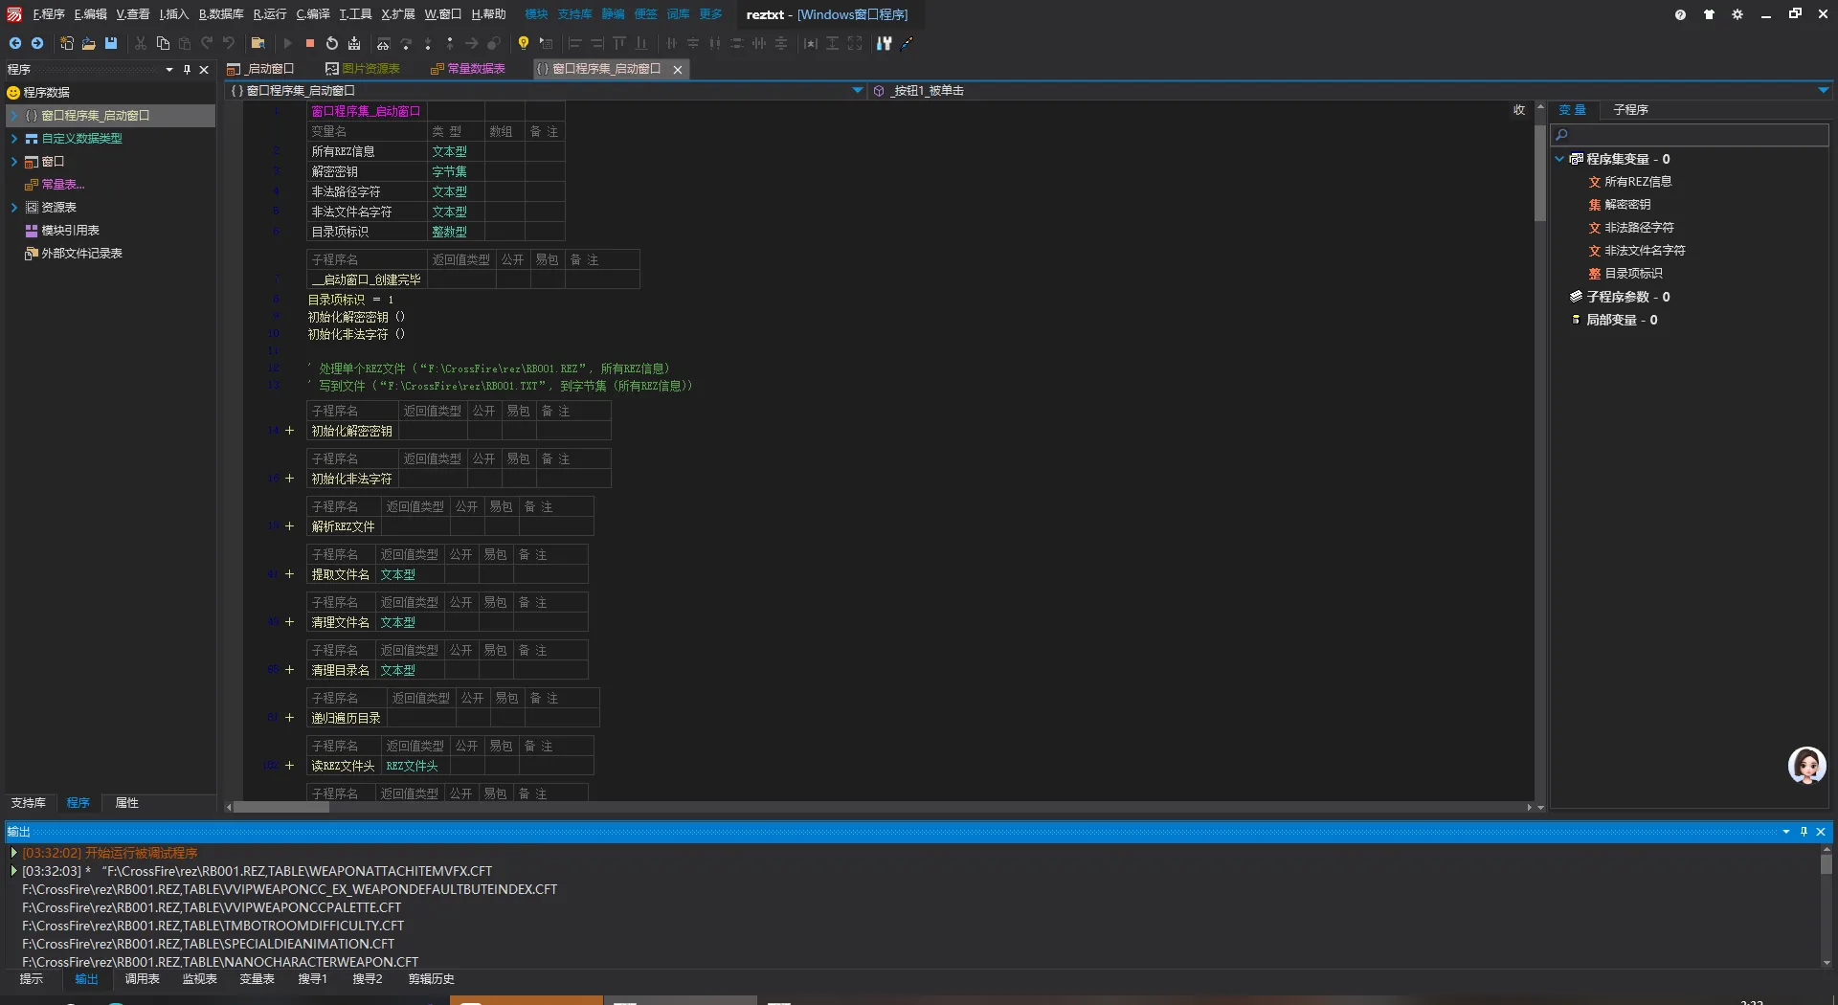Toggle pin on the 输出 output panel
Screen dimensions: 1838x1005
click(1803, 832)
